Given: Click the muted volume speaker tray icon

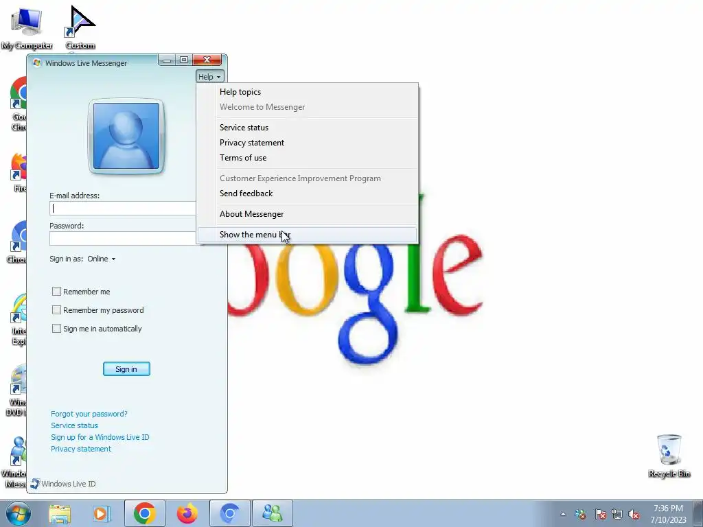Looking at the screenshot, I should click(x=634, y=514).
